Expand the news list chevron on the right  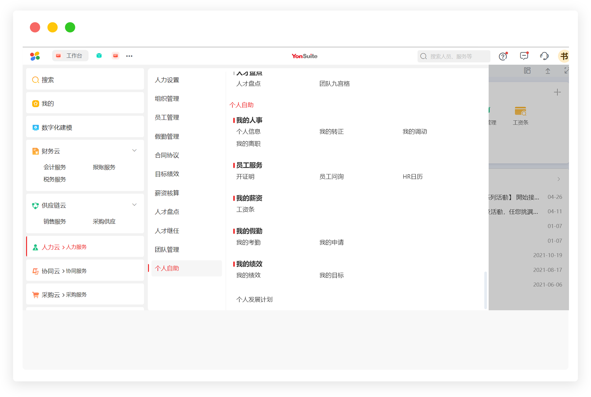click(558, 179)
